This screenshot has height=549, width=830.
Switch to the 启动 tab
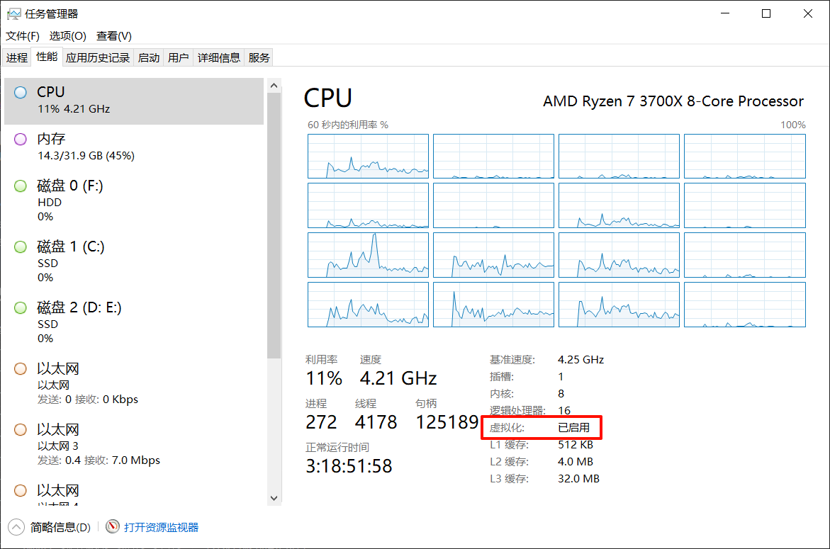(x=149, y=58)
